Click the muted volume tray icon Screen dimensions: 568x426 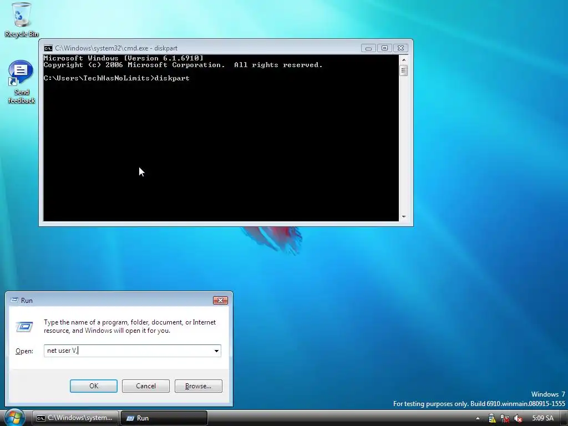(x=518, y=418)
